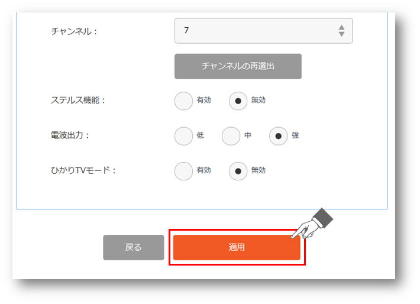
Task: Apply settings with orange 適用 button
Action: [x=237, y=247]
